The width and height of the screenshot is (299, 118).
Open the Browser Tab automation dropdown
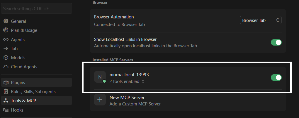pos(261,20)
